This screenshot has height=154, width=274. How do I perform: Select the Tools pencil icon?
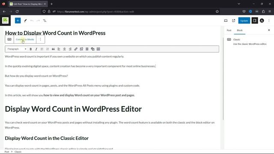[x=25, y=21]
